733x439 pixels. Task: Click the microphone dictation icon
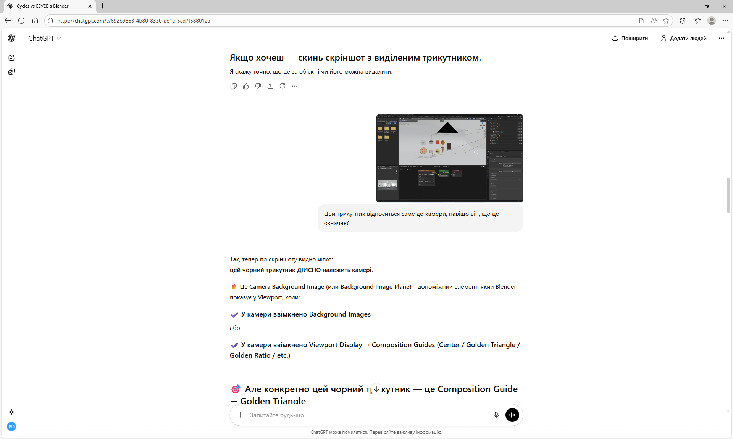(496, 415)
